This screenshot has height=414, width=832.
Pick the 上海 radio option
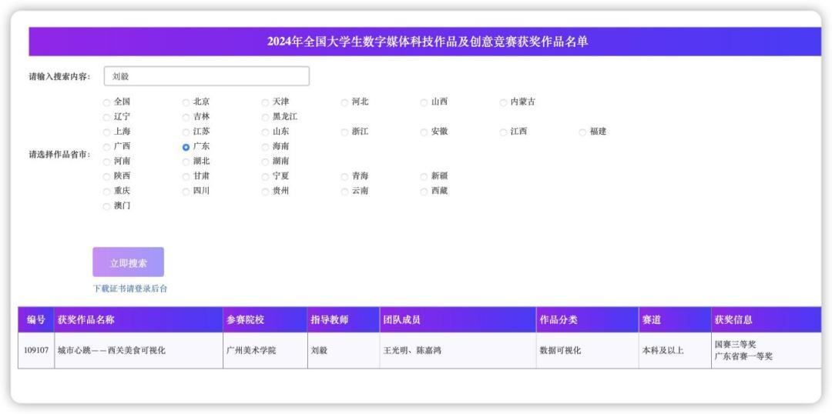coord(107,132)
